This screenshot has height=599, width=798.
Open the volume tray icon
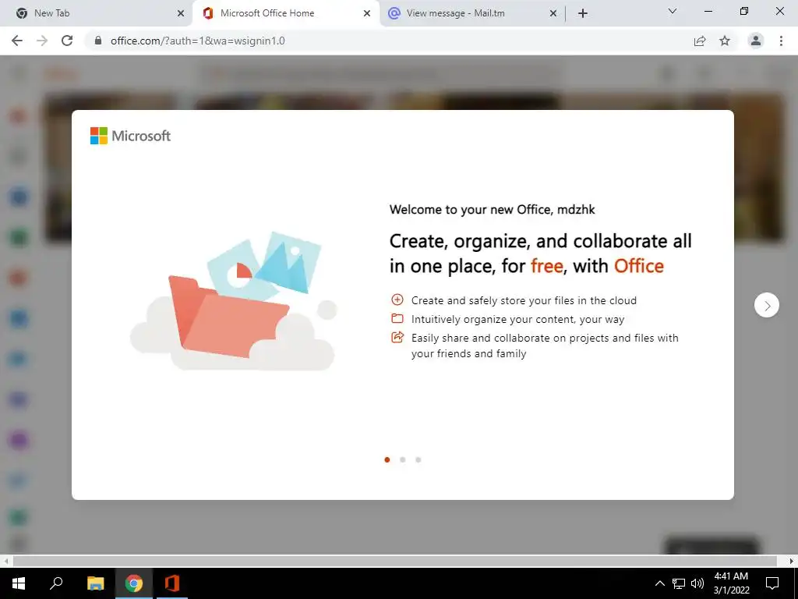coord(697,583)
